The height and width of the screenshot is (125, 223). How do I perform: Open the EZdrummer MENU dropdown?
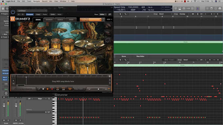109,19
